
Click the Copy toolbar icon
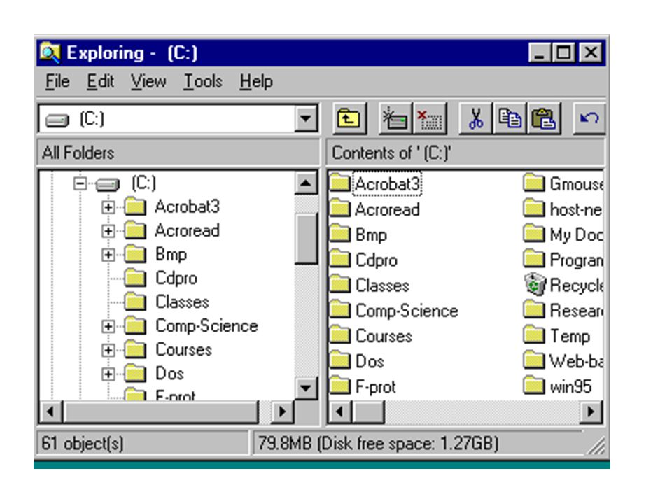(x=509, y=118)
